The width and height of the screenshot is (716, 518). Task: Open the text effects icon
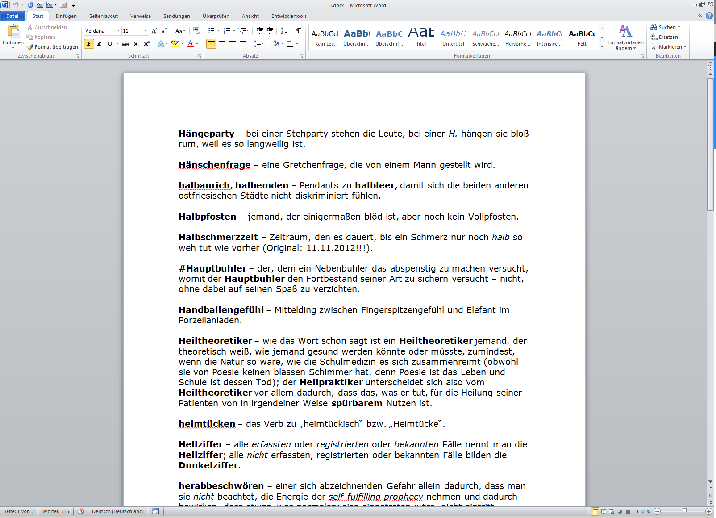coord(161,44)
